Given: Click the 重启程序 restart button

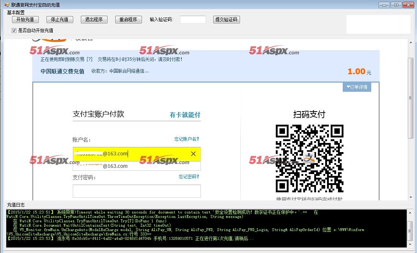Looking at the screenshot, I should pyautogui.click(x=128, y=19).
